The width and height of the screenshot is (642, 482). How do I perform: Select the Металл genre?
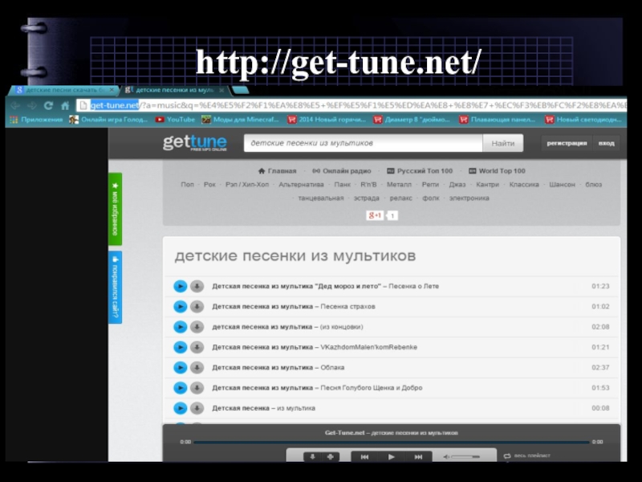tap(399, 185)
